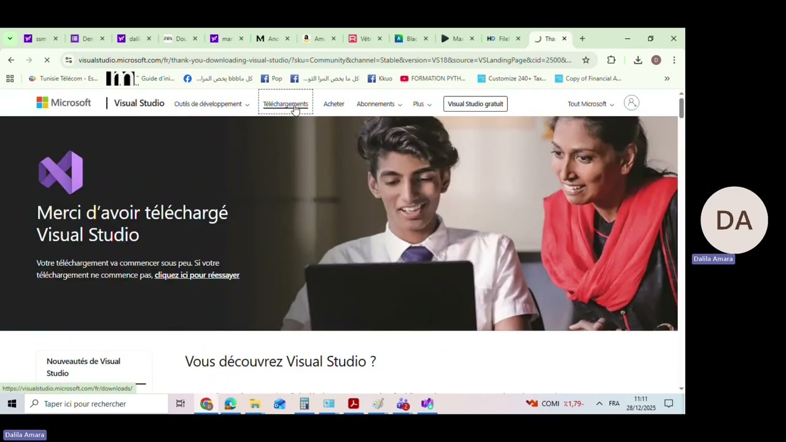Click the 'cliquez ici pour réessayer' link
This screenshot has height=442, width=786.
pos(197,275)
